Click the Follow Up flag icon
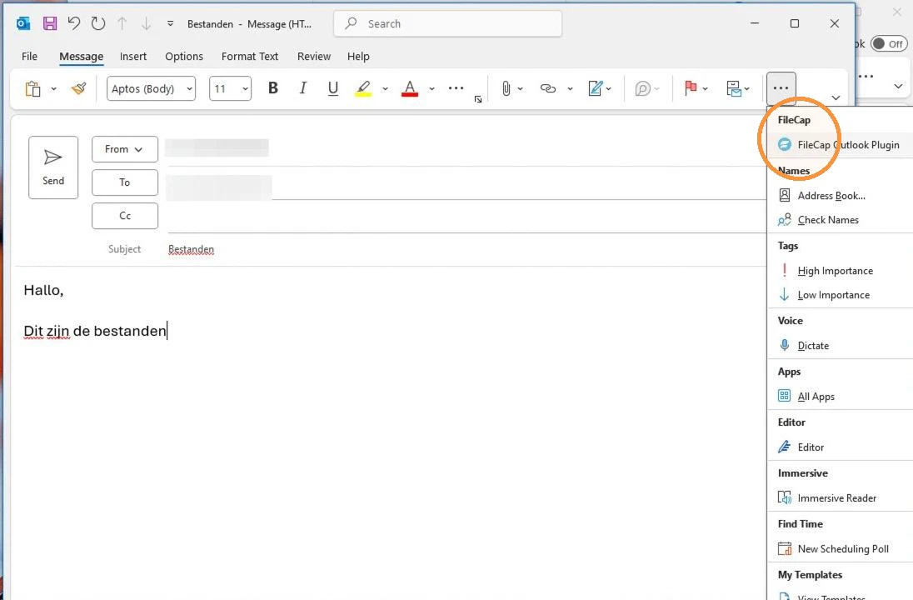Image resolution: width=913 pixels, height=600 pixels. 691,88
